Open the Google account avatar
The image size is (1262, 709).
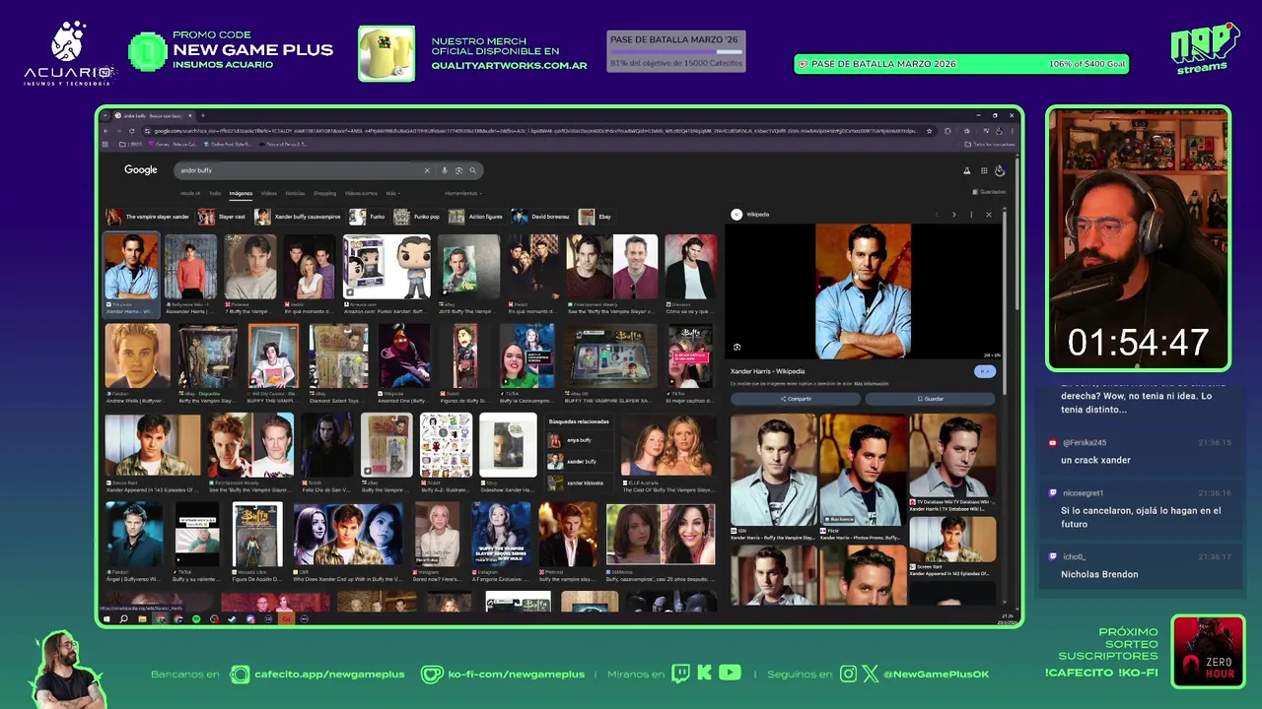click(999, 170)
